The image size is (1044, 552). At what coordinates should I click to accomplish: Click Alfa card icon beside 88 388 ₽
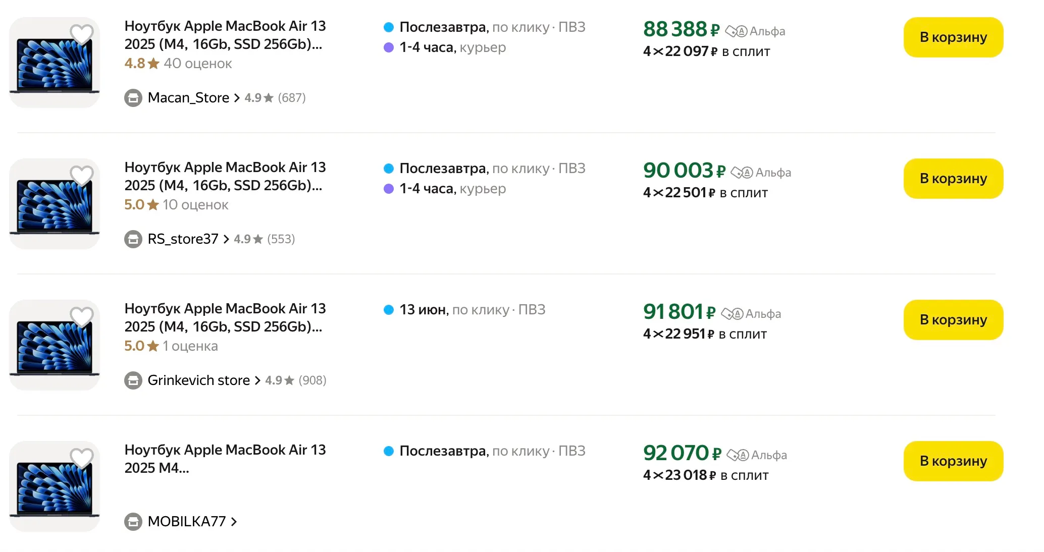[x=736, y=32]
